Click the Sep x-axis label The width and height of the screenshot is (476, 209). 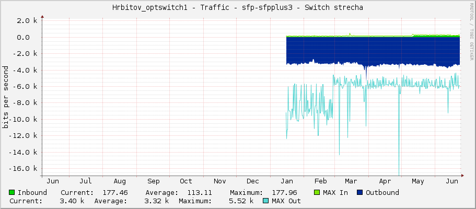point(153,182)
